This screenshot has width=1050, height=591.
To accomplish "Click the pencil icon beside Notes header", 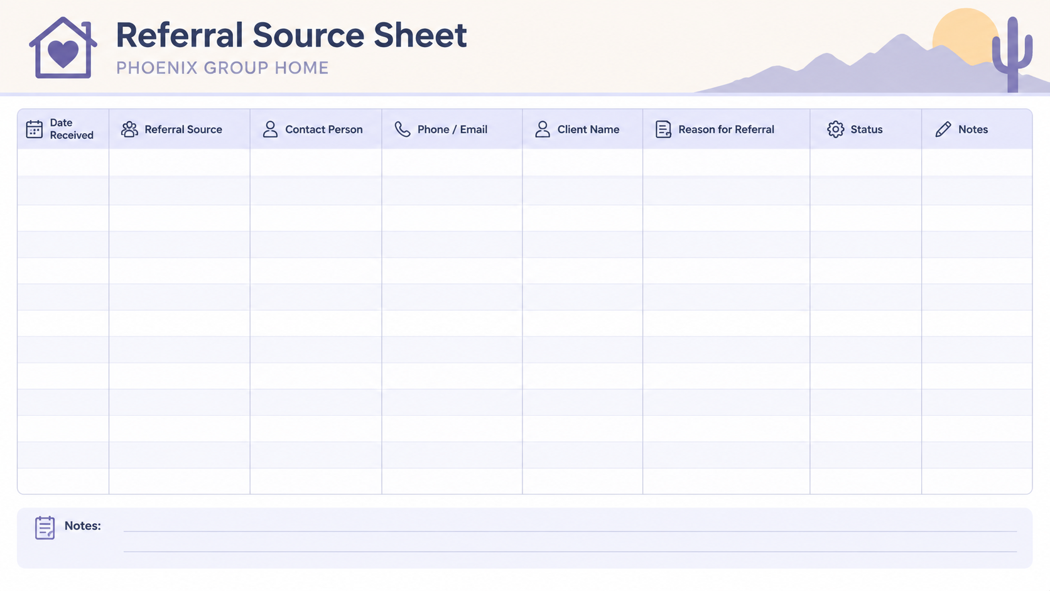I will click(943, 129).
